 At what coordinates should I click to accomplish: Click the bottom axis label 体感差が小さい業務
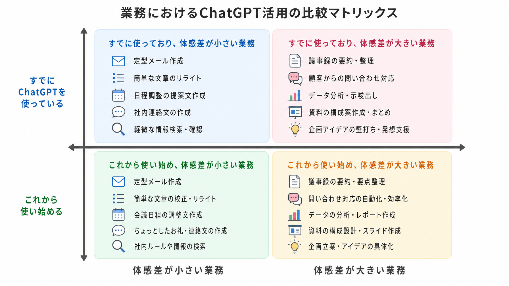tap(178, 270)
